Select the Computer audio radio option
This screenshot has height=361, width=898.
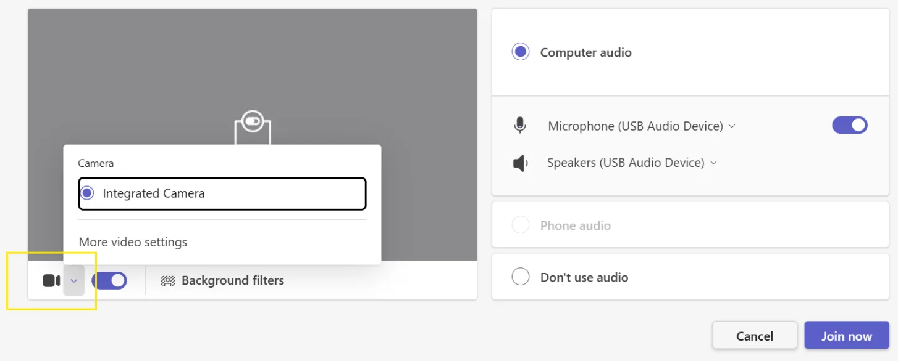tap(521, 52)
